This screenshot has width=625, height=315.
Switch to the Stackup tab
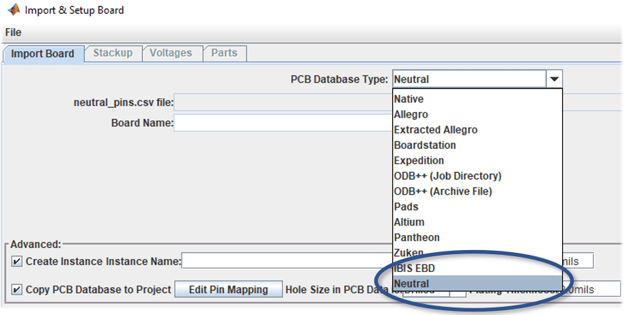coord(113,53)
